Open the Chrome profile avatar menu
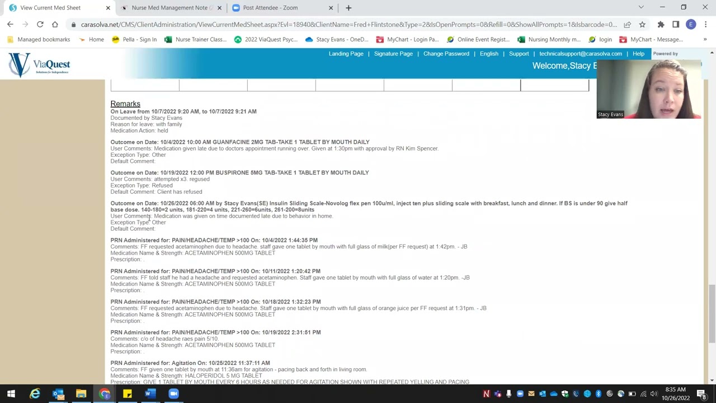 click(x=691, y=25)
